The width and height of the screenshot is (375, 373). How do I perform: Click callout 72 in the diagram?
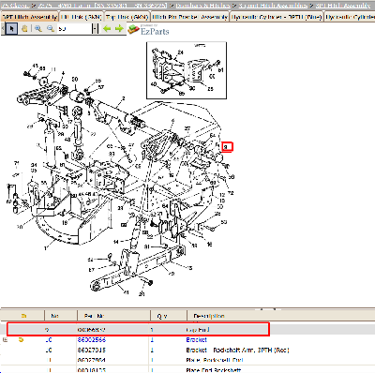231,193
